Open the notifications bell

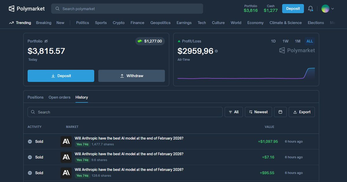coord(311,9)
